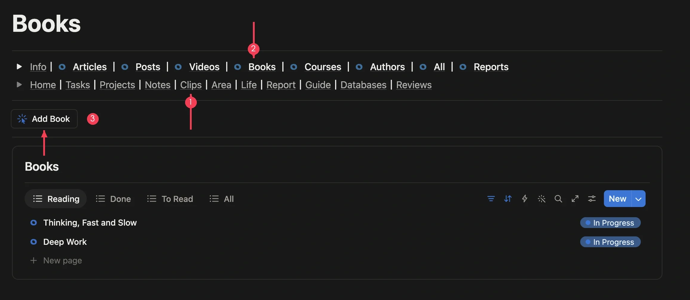
Task: Click the page icon beside Deep Work
Action: coord(34,242)
